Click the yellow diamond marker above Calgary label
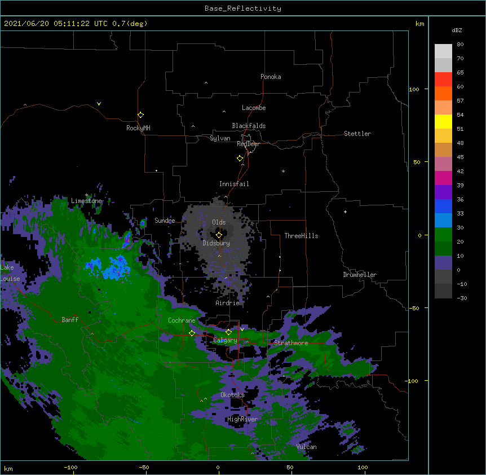This screenshot has height=475, width=486. [228, 332]
